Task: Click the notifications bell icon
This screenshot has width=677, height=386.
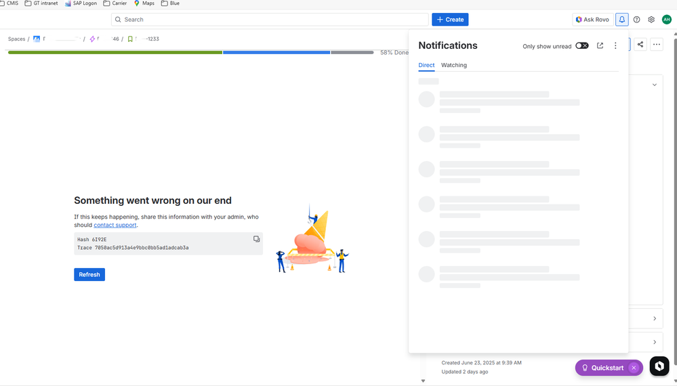Action: [621, 20]
